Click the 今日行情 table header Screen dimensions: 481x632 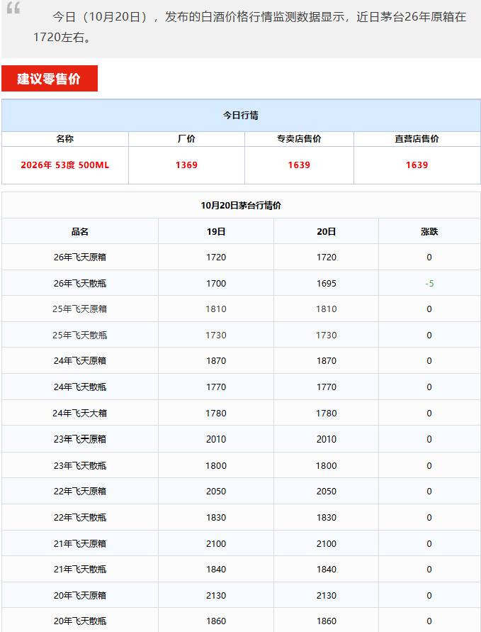point(241,116)
